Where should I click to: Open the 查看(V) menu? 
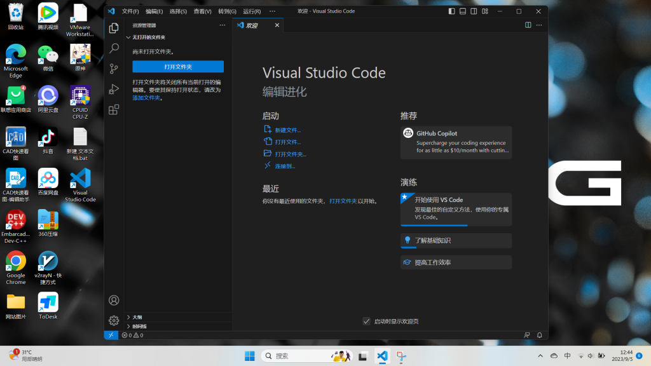202,11
